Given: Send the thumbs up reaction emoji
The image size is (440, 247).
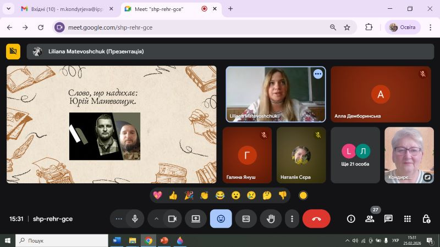Looking at the screenshot, I should (173, 195).
